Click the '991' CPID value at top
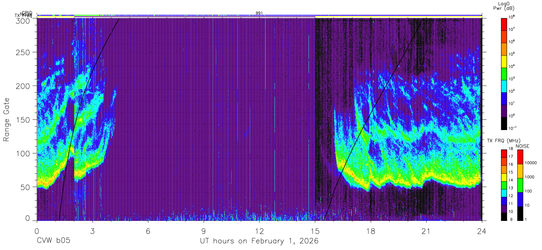Image resolution: width=542 pixels, height=250 pixels. [260, 13]
